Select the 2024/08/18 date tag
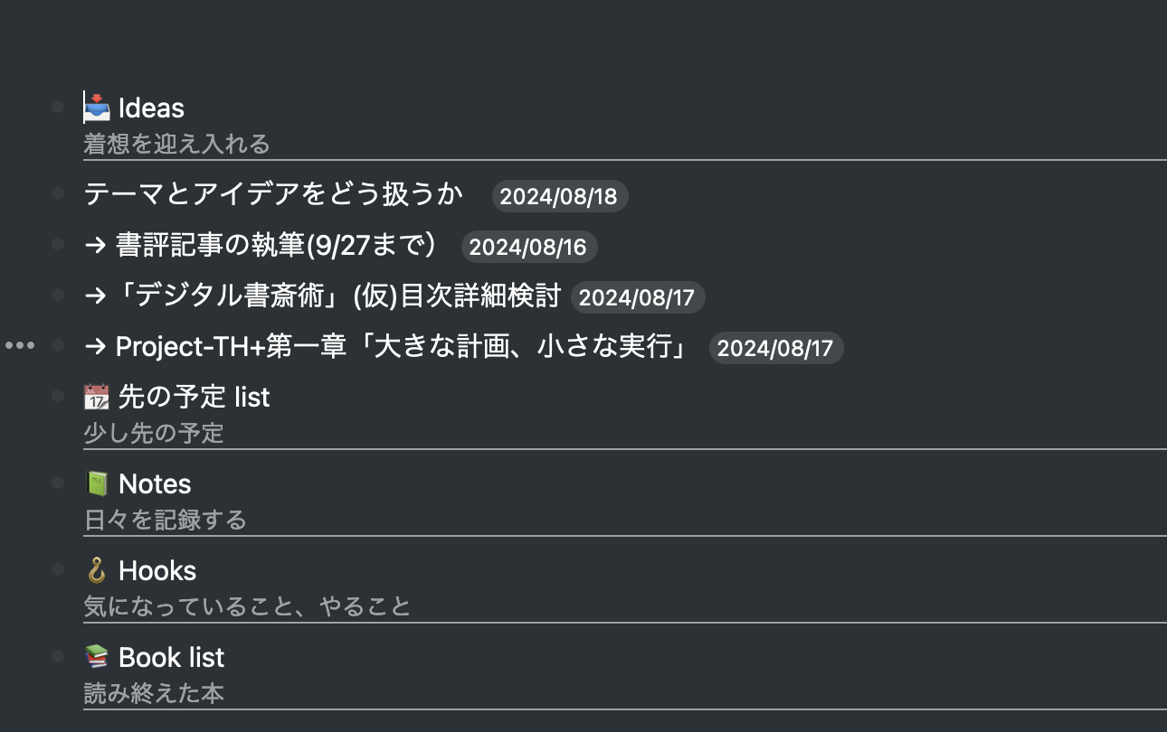 [x=558, y=196]
